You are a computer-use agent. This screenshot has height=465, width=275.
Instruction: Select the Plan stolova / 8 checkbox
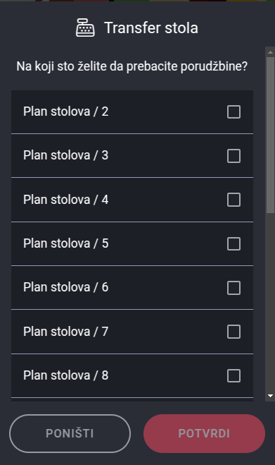click(x=234, y=375)
